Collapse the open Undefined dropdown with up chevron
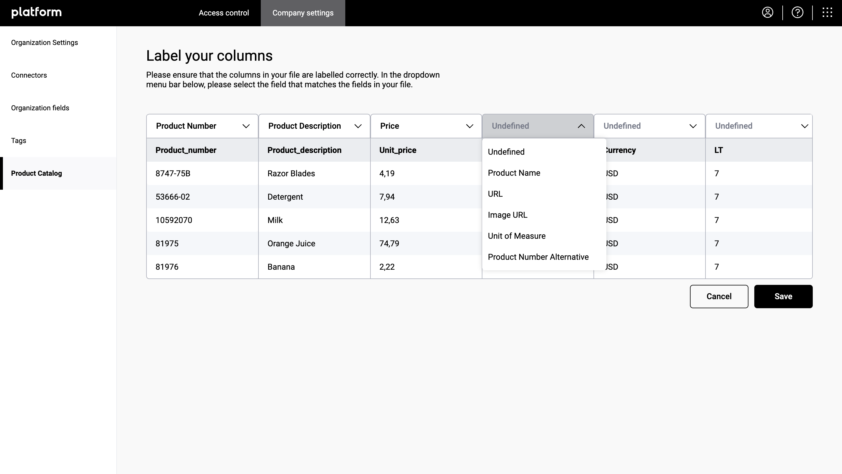The image size is (842, 474). pos(538,126)
